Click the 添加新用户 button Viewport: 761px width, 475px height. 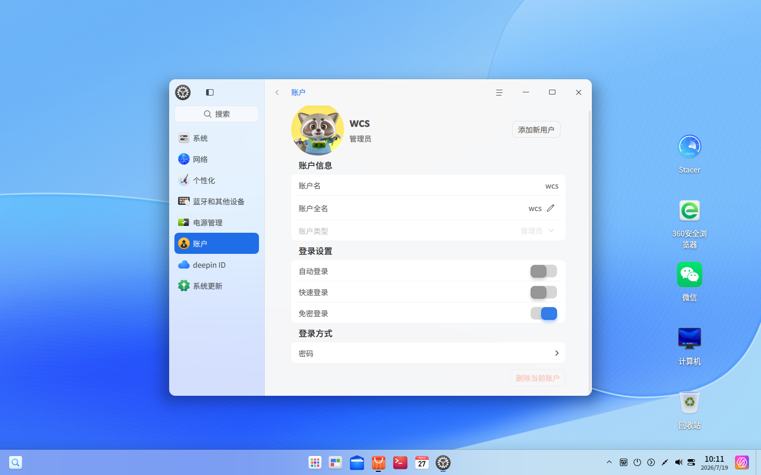click(x=536, y=129)
